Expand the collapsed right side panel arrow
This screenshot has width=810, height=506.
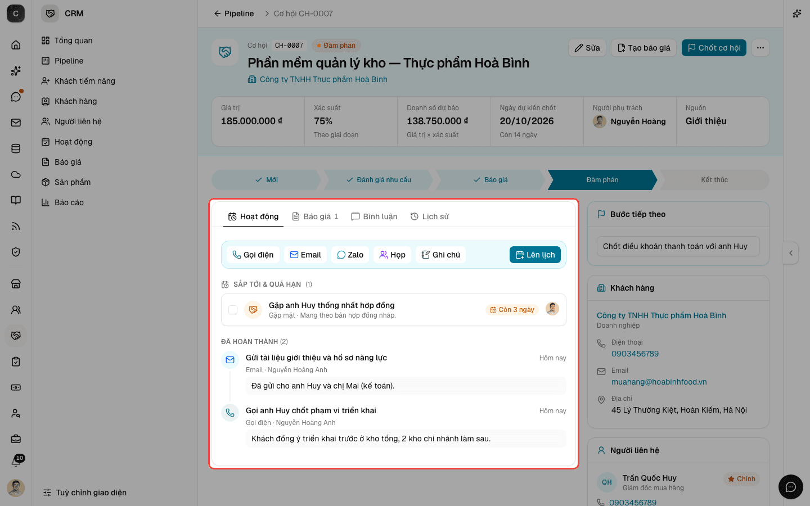coord(791,253)
